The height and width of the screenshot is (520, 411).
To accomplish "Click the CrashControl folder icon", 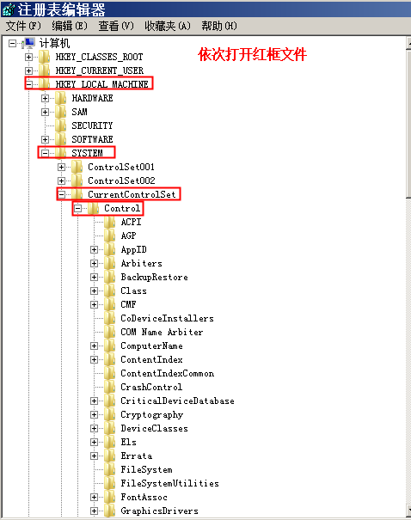I will point(109,387).
